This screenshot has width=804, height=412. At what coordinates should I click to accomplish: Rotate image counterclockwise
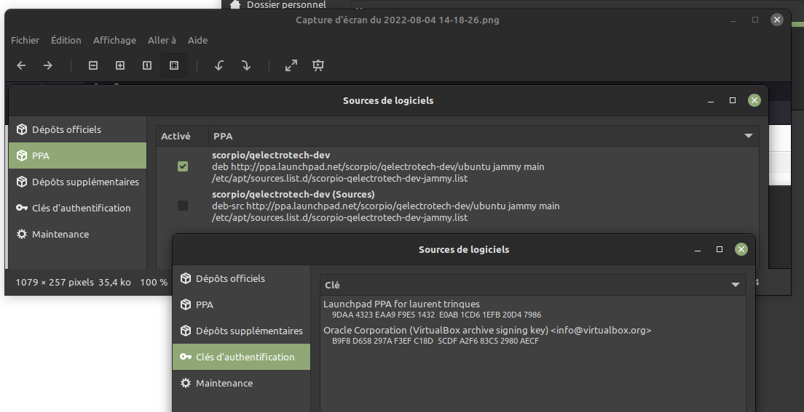pos(219,65)
